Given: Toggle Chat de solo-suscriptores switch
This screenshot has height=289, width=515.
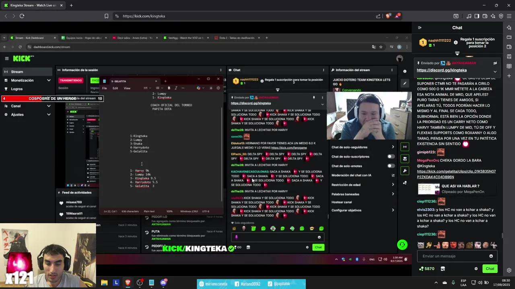Looking at the screenshot, I should pyautogui.click(x=391, y=157).
